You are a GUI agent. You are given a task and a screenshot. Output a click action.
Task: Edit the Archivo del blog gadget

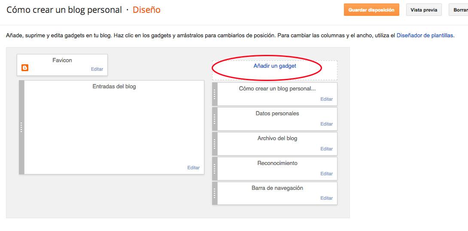coord(326,149)
